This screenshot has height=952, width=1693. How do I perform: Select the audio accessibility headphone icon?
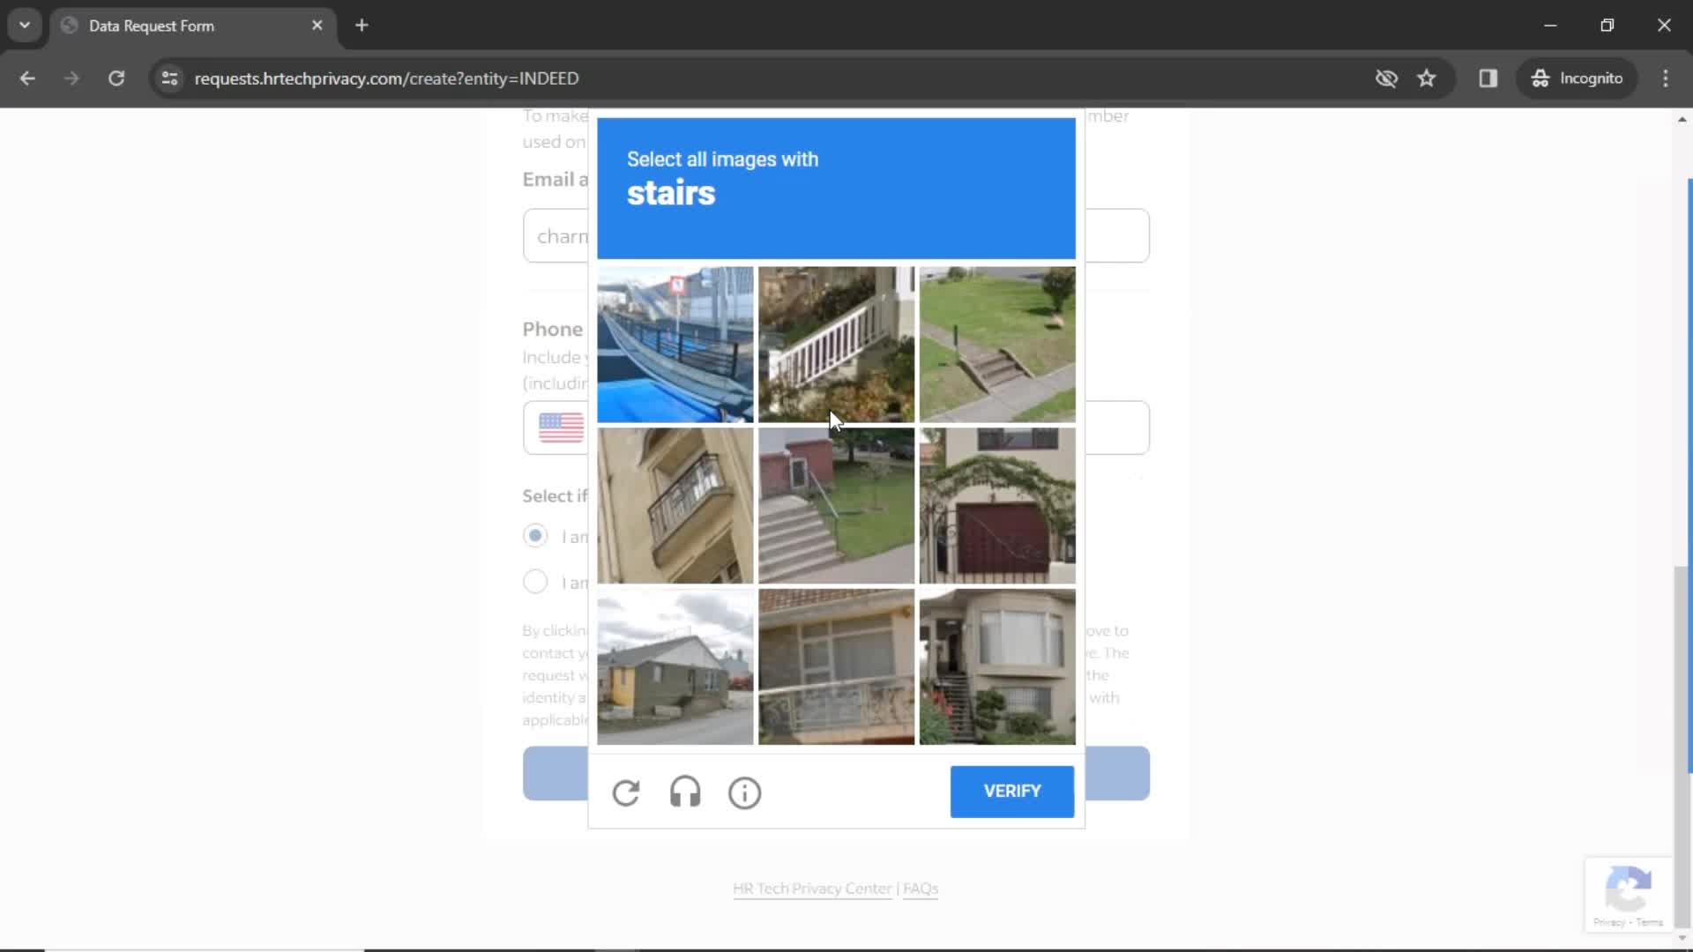pyautogui.click(x=685, y=792)
